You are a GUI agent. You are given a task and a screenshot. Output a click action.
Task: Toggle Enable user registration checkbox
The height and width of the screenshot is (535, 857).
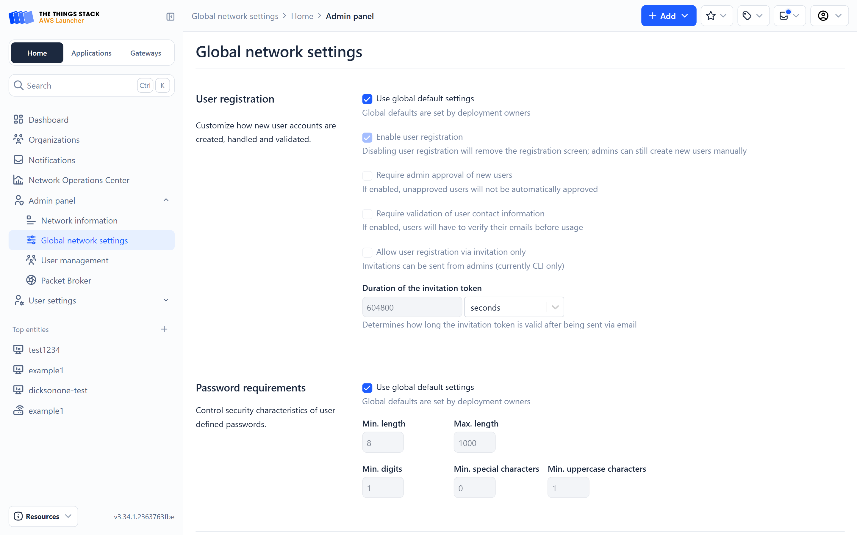(x=367, y=137)
